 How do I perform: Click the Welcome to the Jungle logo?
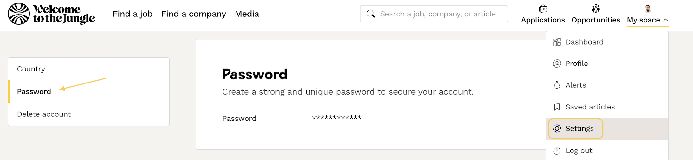[51, 14]
